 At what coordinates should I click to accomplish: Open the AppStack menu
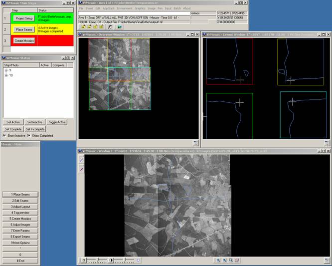click(108, 8)
